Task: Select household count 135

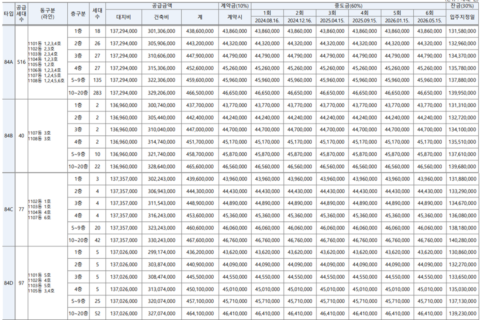Action: (97, 80)
